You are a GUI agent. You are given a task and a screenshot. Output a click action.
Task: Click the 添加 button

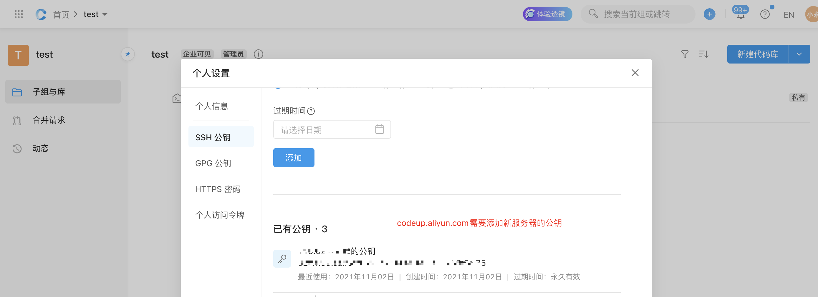click(x=293, y=157)
